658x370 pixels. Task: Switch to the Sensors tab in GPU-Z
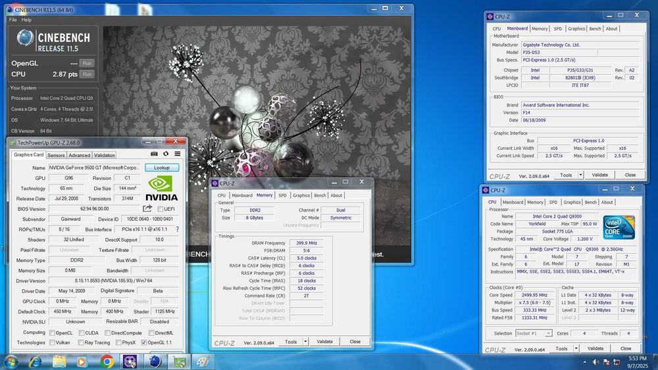point(56,155)
